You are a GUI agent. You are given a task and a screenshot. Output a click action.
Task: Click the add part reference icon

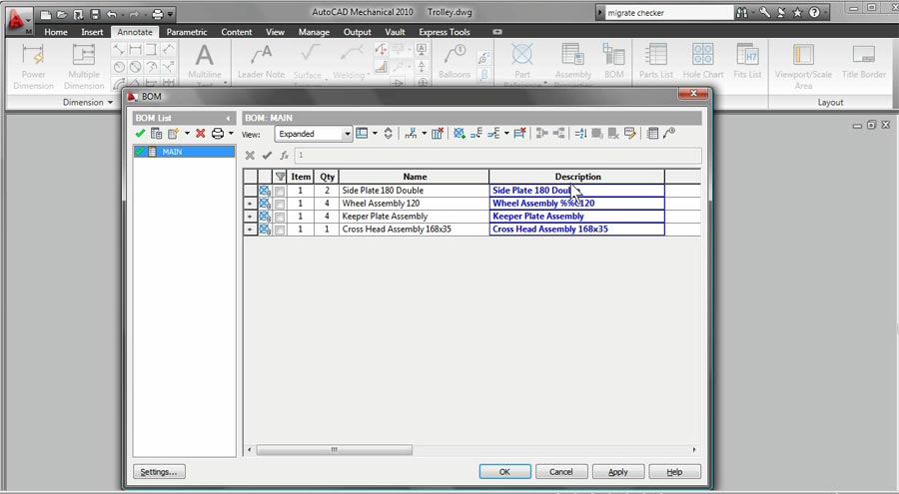tap(459, 134)
